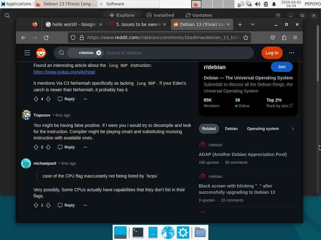Click search icon in Software window
This screenshot has height=240, width=321.
(7, 16)
